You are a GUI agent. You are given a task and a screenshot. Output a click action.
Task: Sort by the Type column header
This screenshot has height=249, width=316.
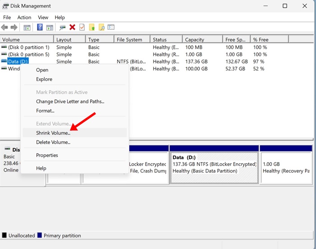[x=100, y=40]
